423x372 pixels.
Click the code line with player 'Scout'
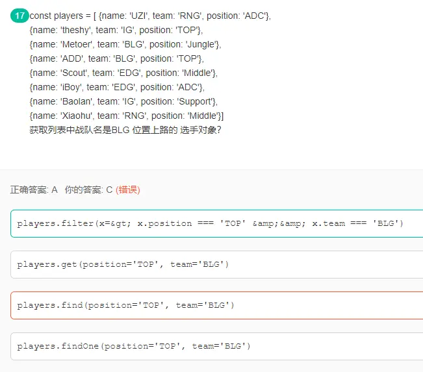coord(123,73)
